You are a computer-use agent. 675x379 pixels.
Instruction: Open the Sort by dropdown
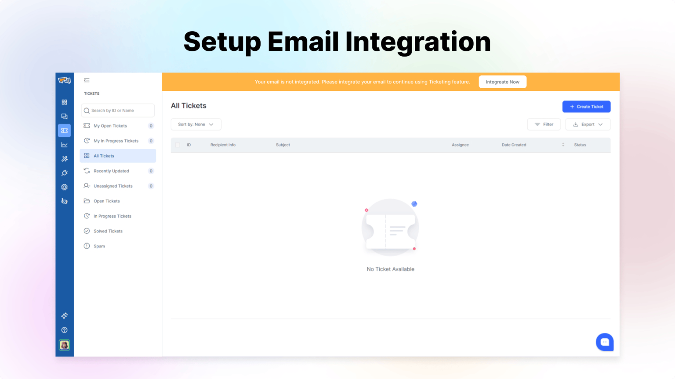point(196,124)
